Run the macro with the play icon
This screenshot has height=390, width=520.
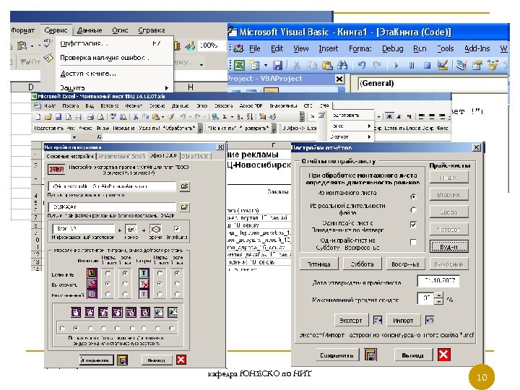[x=396, y=65]
